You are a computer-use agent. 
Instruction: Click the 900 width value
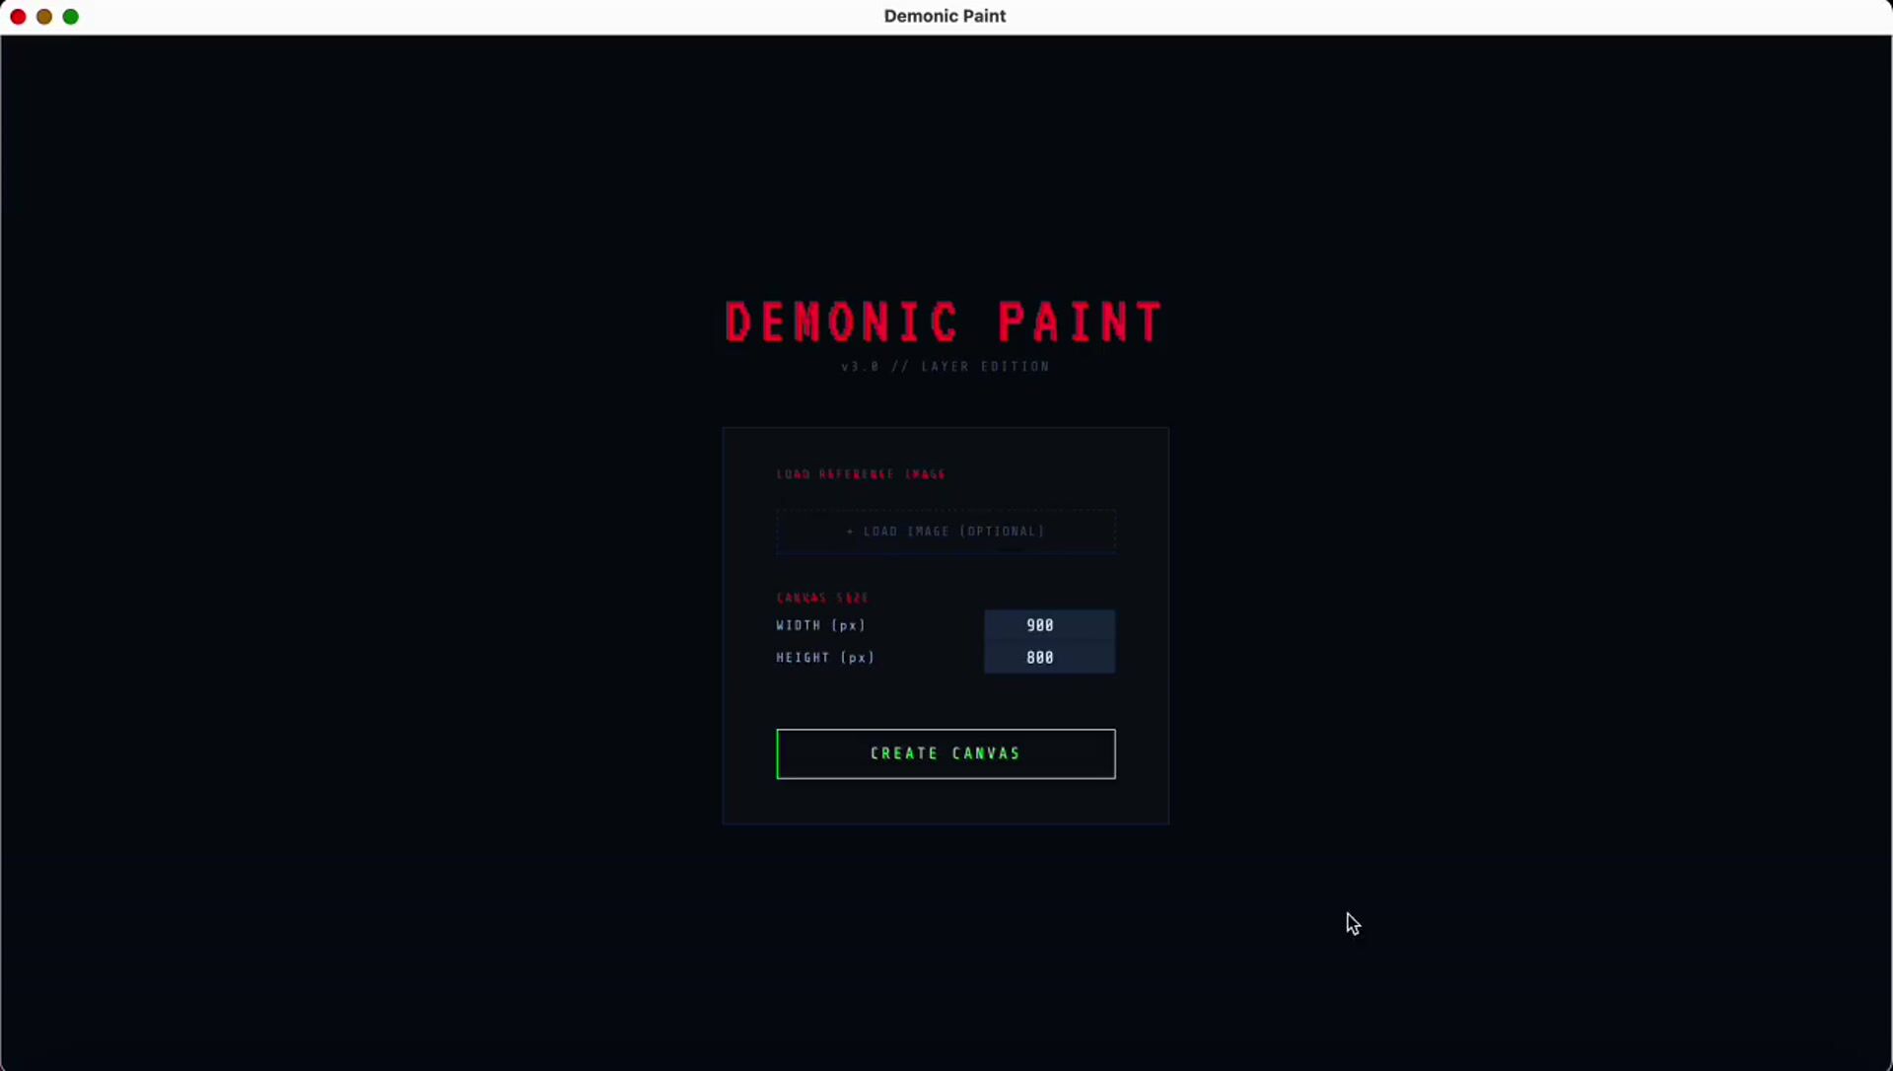click(1039, 625)
